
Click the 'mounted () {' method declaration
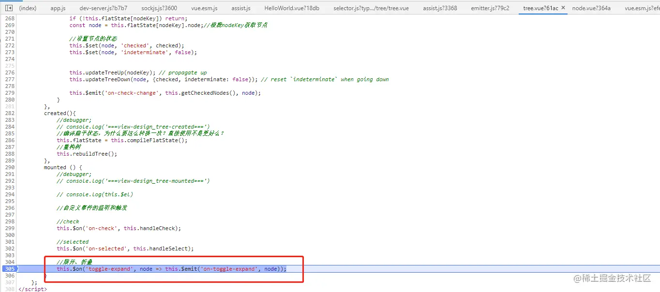coord(63,167)
